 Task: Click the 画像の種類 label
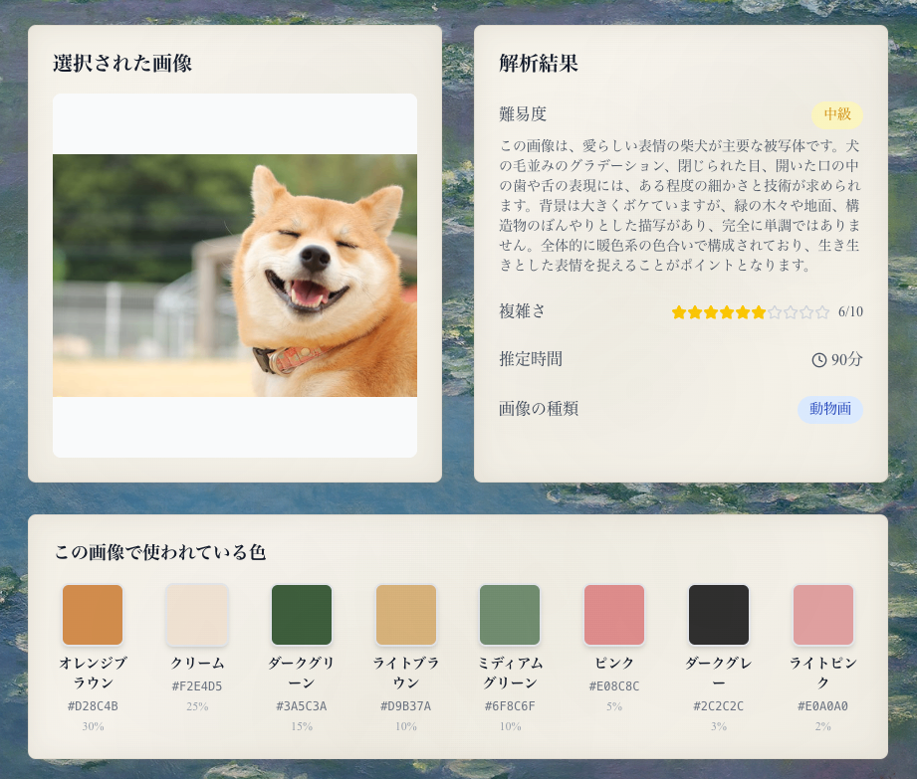pyautogui.click(x=539, y=409)
